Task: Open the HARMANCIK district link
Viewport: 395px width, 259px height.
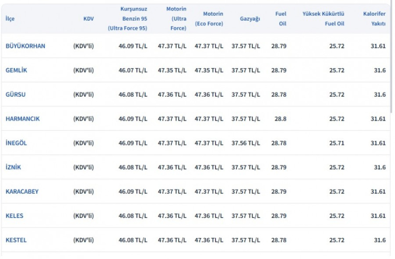Action: 23,119
